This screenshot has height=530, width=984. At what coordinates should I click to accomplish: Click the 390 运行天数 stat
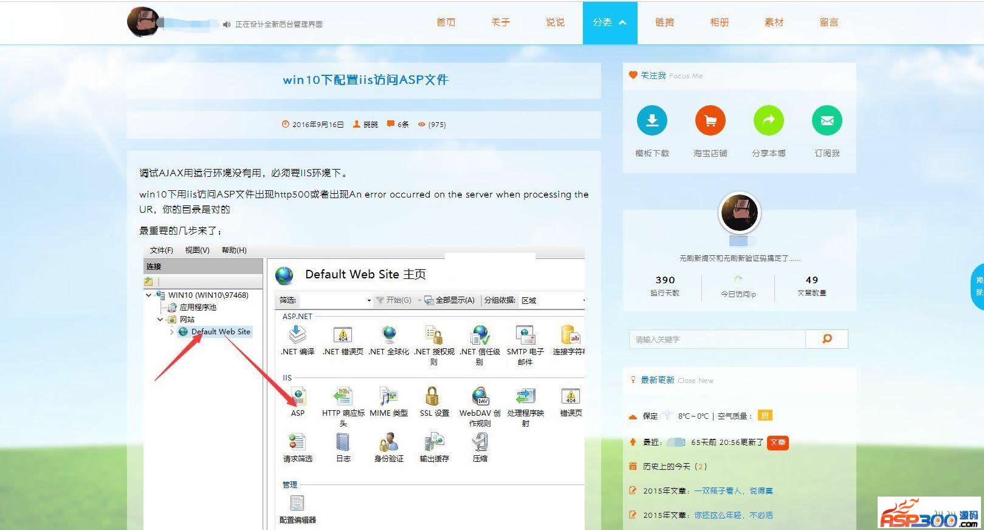665,286
